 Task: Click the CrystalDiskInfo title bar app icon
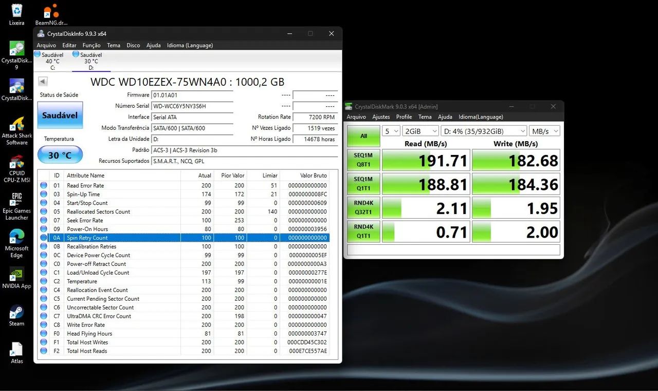coord(41,34)
